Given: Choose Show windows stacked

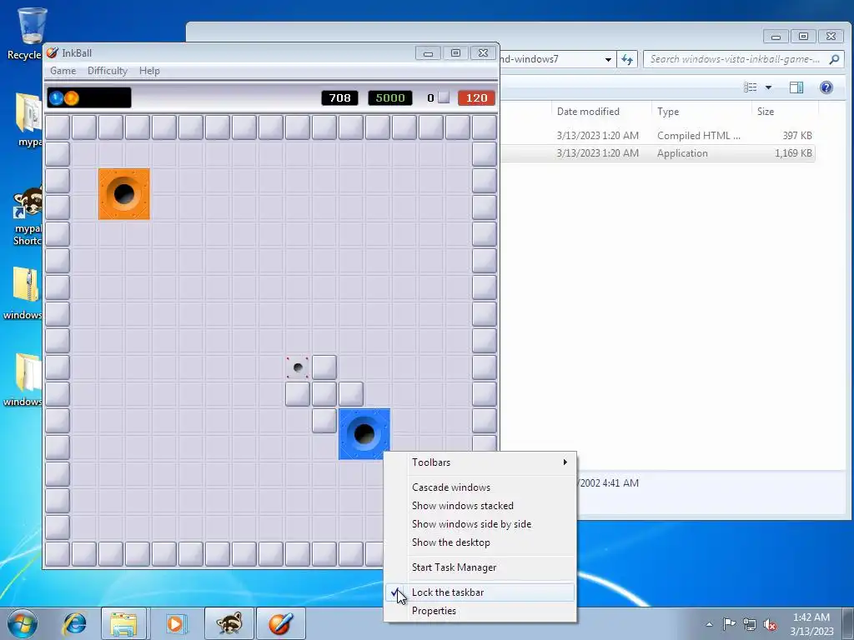Looking at the screenshot, I should point(480,506).
